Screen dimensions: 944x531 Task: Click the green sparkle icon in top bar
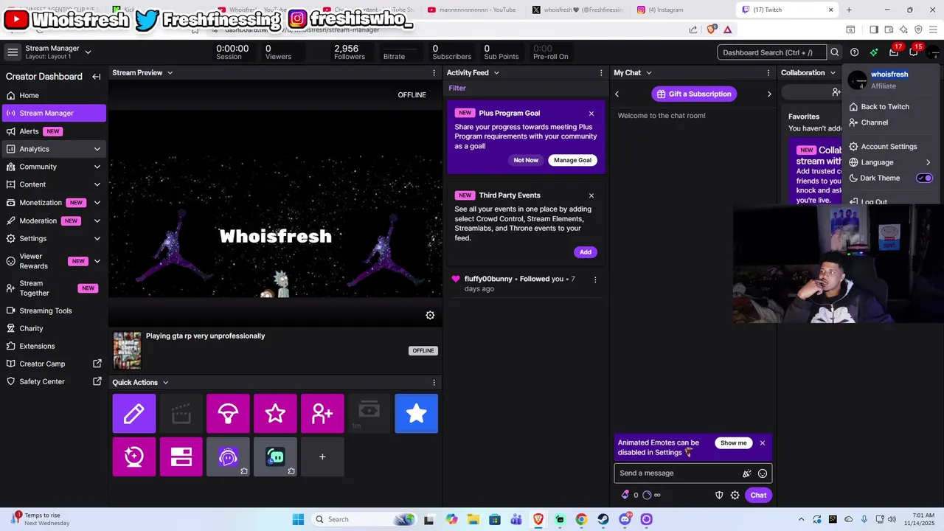(x=874, y=52)
